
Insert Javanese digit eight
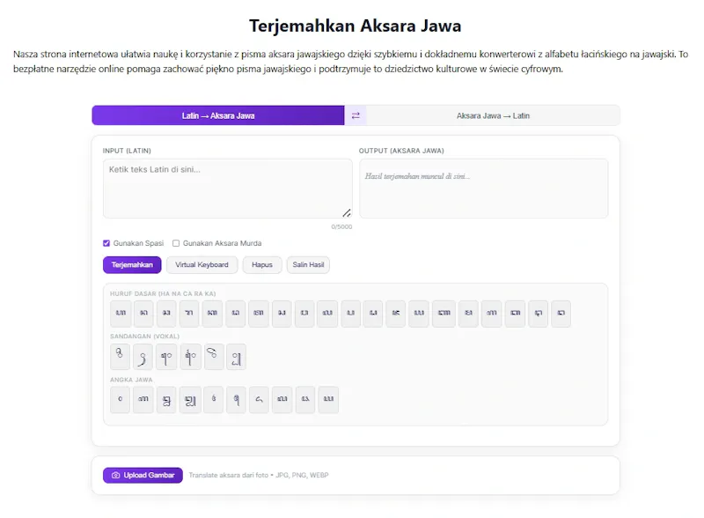[305, 400]
